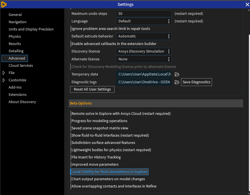Toggle Ignore problem area search limit option
This screenshot has width=250, height=195.
110,28
